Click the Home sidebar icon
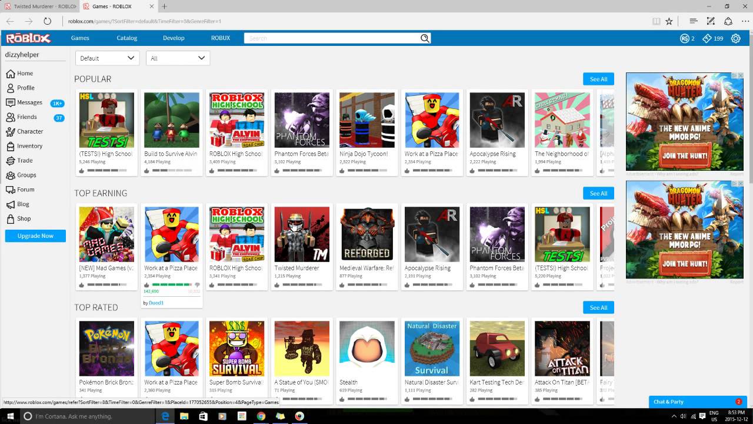The width and height of the screenshot is (753, 424). click(x=11, y=74)
